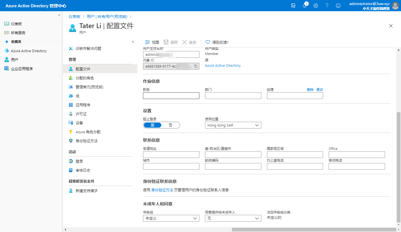Collapse the user resource menu chevron

click(133, 42)
